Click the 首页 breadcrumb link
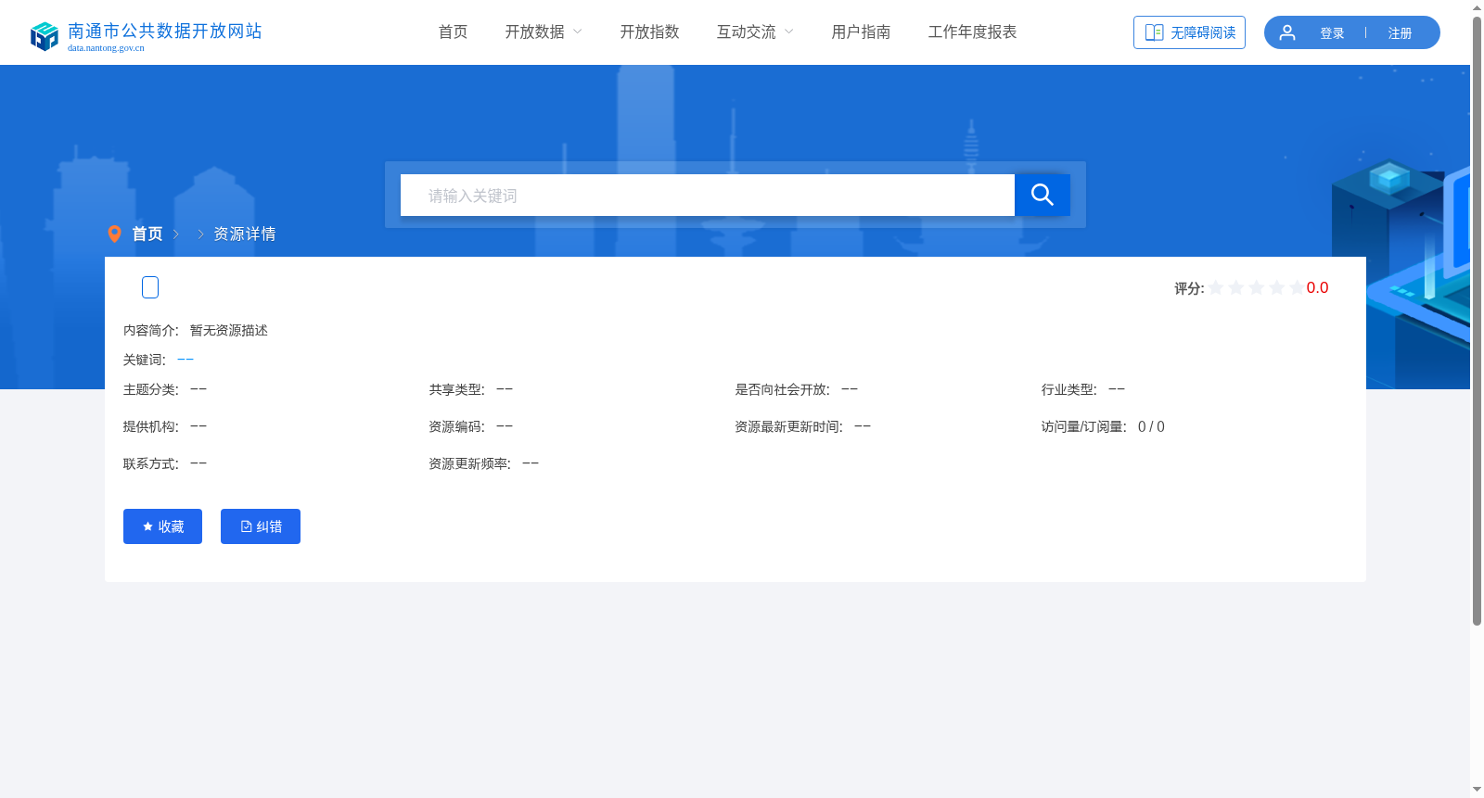This screenshot has width=1484, height=798. (x=147, y=234)
